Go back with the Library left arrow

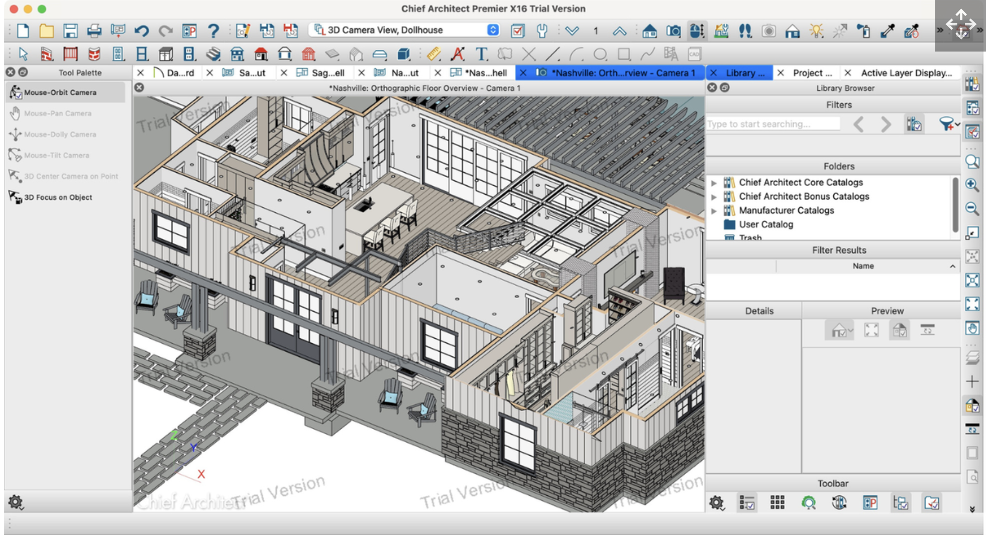click(x=859, y=124)
